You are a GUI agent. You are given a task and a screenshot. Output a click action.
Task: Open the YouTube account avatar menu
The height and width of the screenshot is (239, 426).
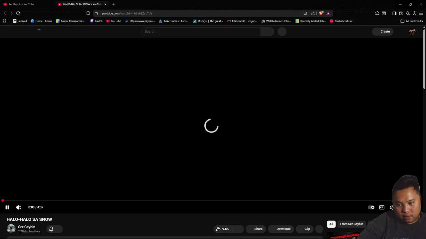click(x=412, y=32)
